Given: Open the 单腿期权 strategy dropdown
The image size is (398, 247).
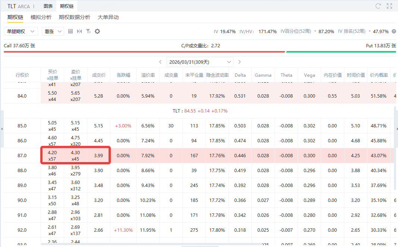Looking at the screenshot, I should pyautogui.click(x=21, y=32).
